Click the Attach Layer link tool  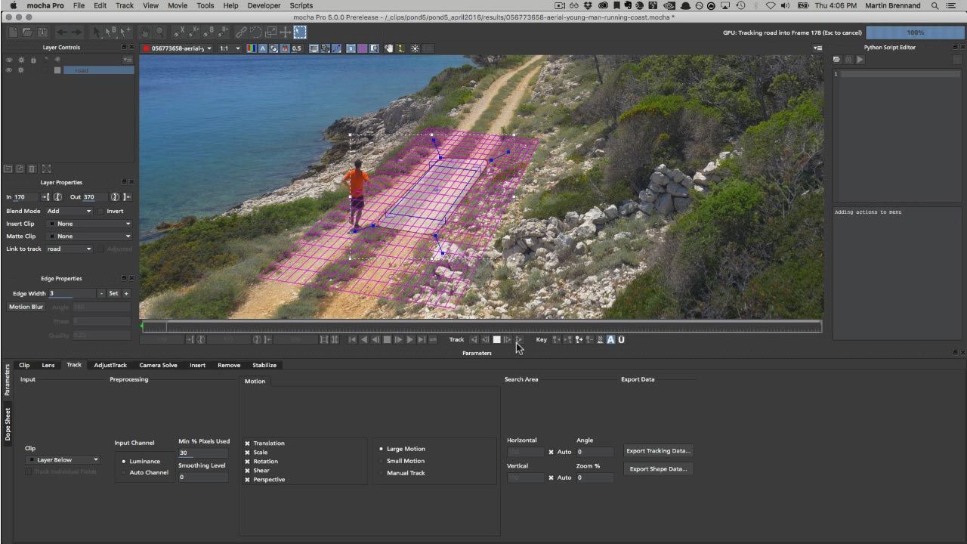point(241,32)
